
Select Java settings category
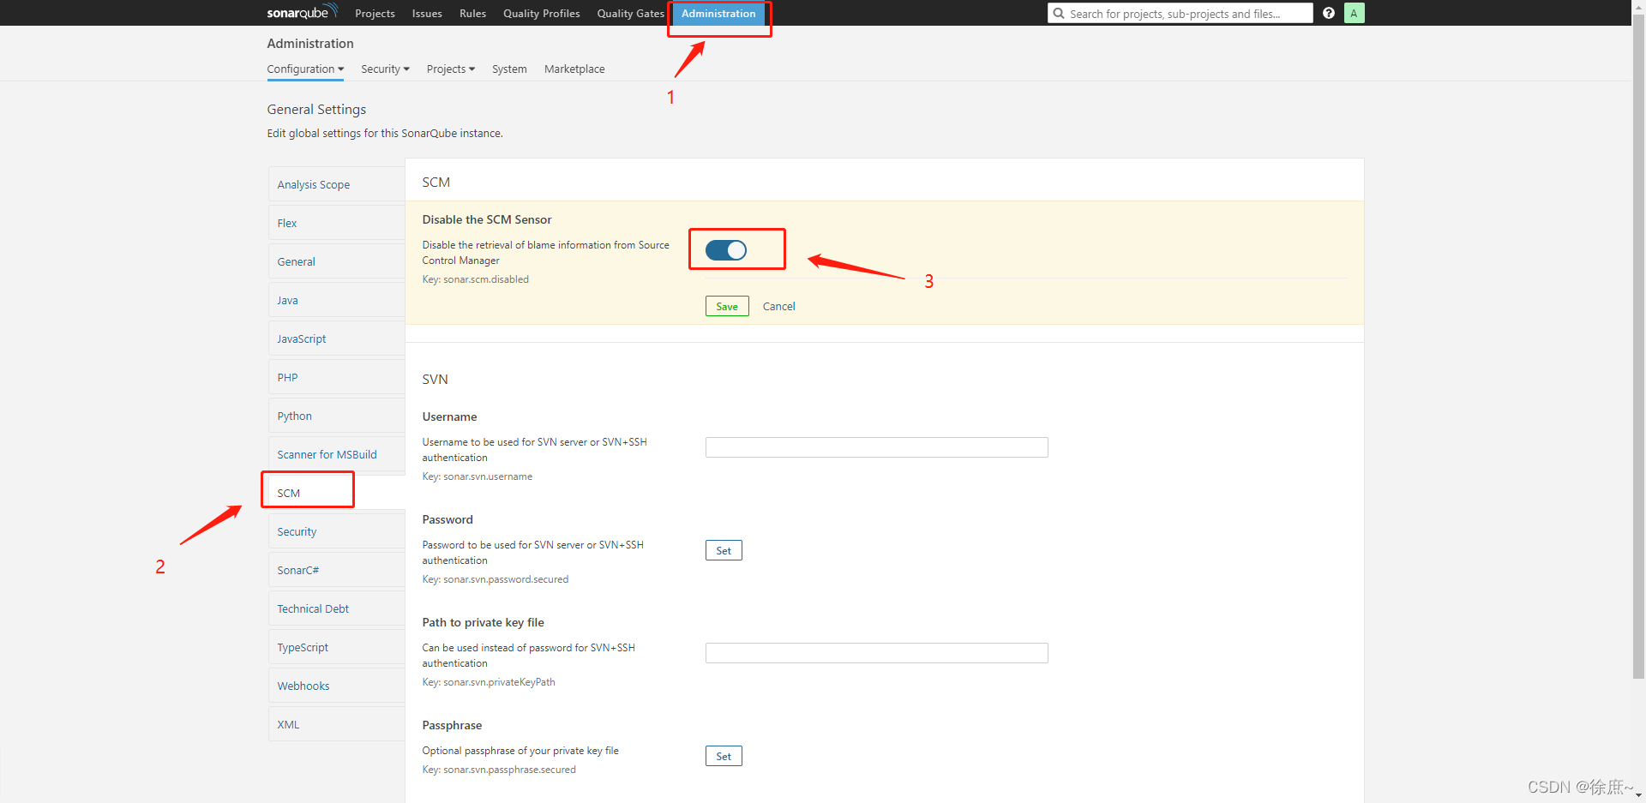coord(336,300)
